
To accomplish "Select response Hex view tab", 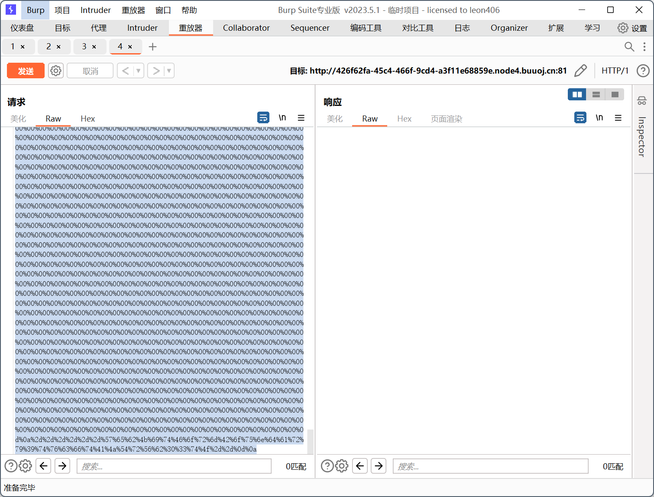I will (405, 119).
